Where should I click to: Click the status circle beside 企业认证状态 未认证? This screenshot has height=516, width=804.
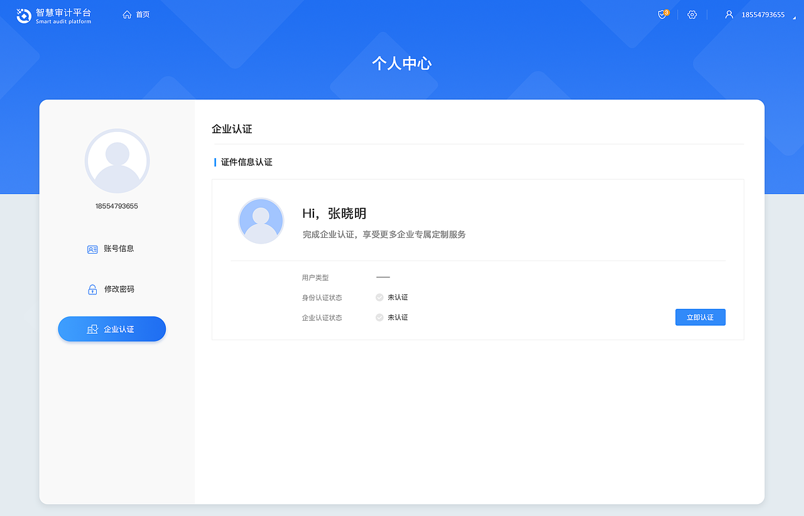click(379, 317)
